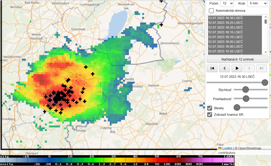Enable the Automatická obnova checkbox

(x=211, y=11)
